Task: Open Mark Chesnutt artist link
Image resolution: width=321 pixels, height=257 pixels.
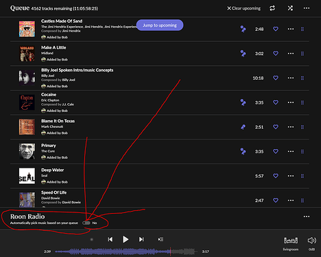Action: [52, 126]
